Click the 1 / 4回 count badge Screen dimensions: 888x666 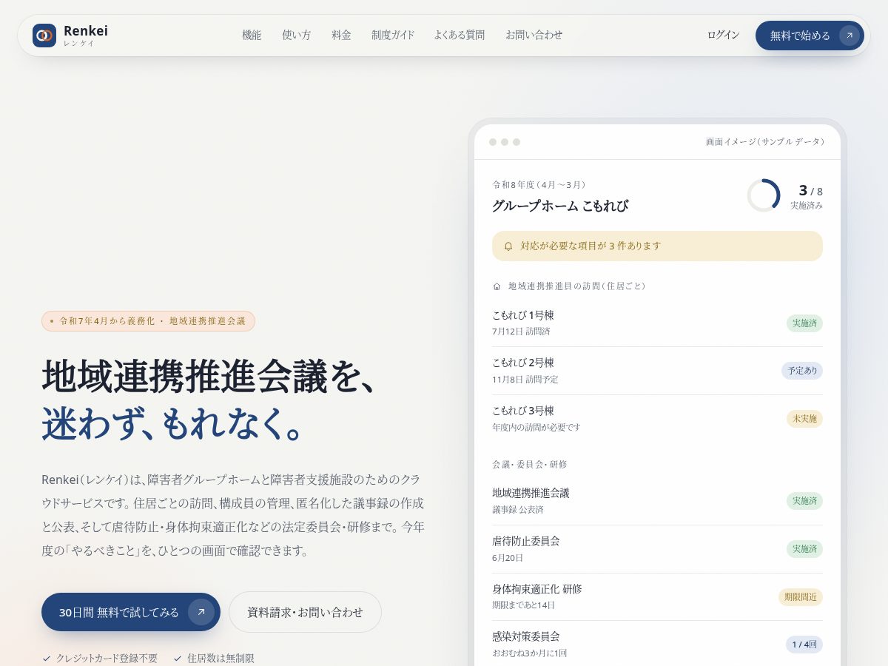[804, 645]
